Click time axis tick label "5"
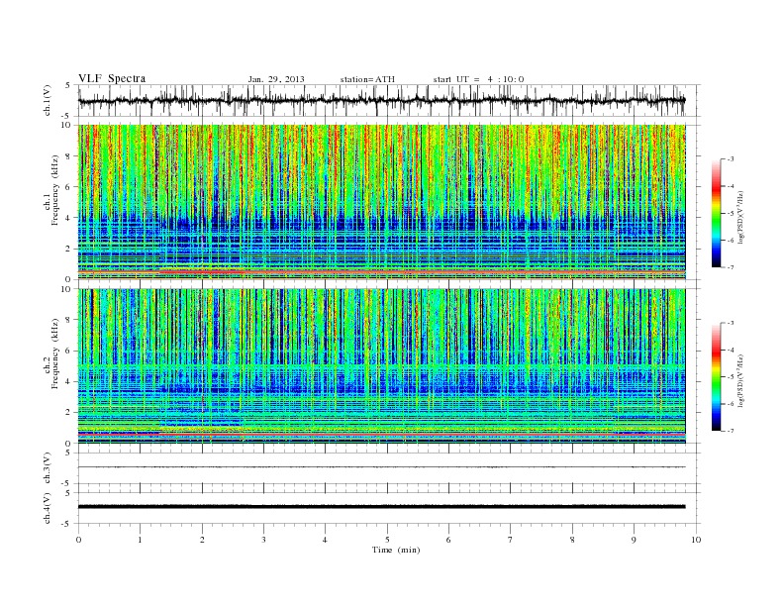Image resolution: width=784 pixels, height=606 pixels. coord(387,540)
